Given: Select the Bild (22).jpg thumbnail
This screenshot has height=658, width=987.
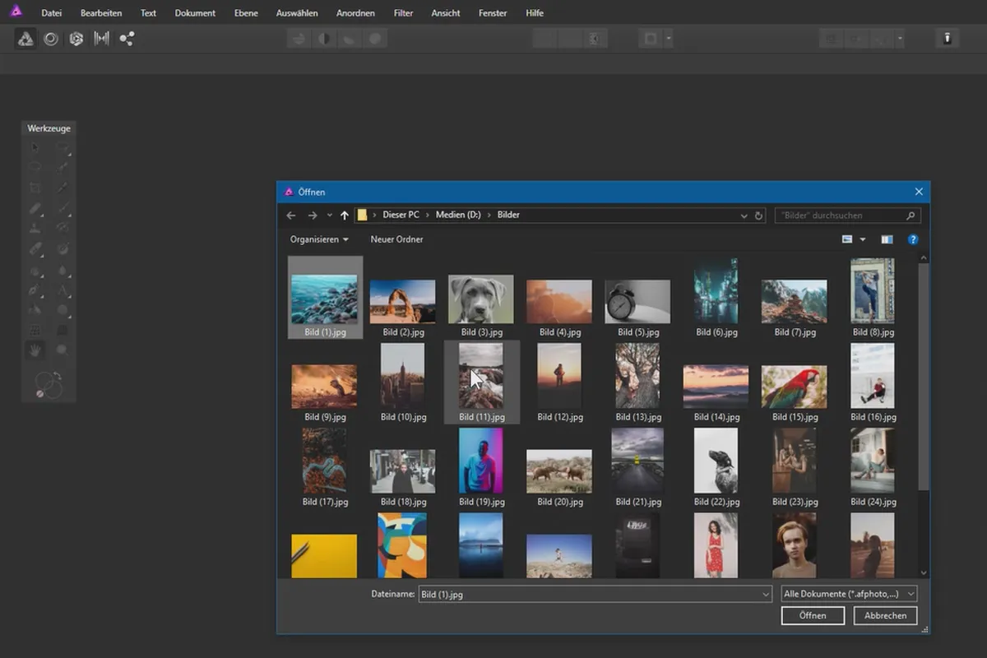Looking at the screenshot, I should tap(716, 461).
